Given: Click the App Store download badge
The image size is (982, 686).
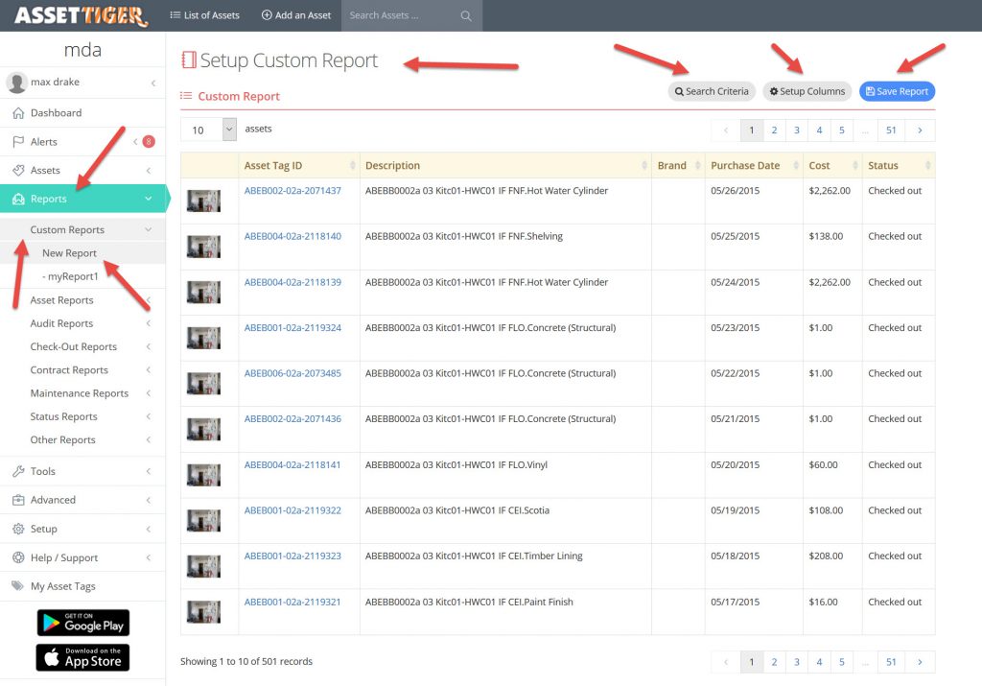Looking at the screenshot, I should point(82,657).
